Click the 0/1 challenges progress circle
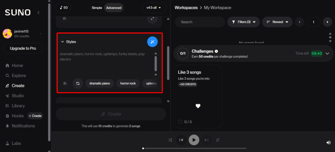 click(183, 53)
